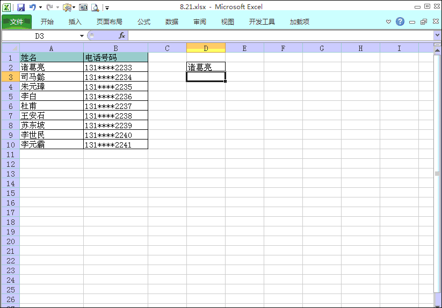The image size is (442, 308).
Task: Switch to the 视图 tab
Action: coord(228,21)
